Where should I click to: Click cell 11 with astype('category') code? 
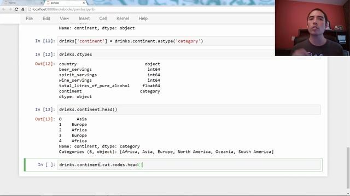pyautogui.click(x=166, y=41)
